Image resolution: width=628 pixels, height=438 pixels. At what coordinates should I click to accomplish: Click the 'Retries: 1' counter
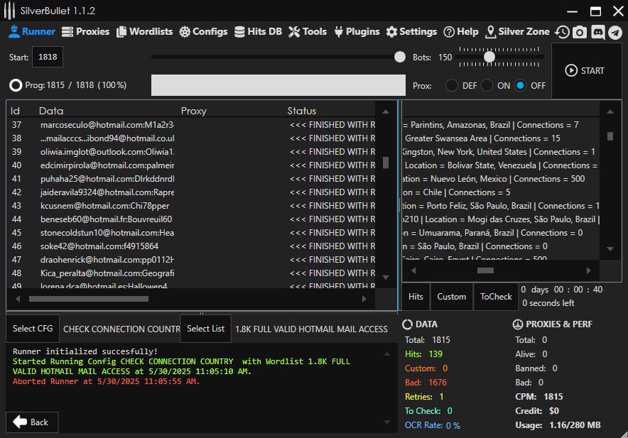click(424, 397)
